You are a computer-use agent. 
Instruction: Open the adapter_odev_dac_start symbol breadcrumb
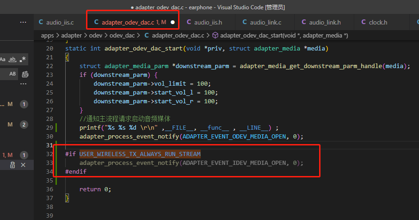284,36
